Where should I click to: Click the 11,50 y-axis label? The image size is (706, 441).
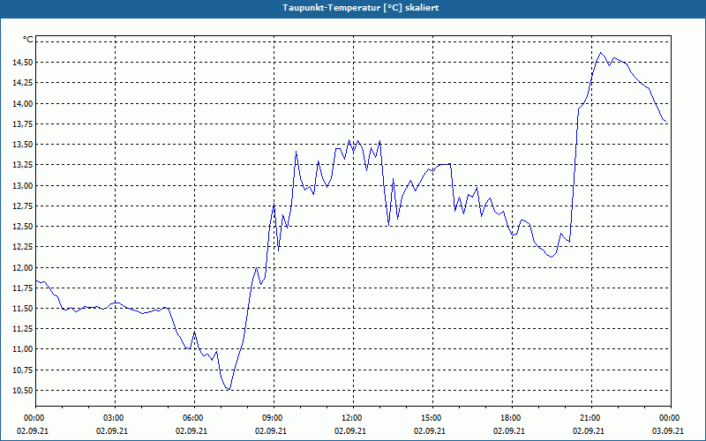coord(22,308)
